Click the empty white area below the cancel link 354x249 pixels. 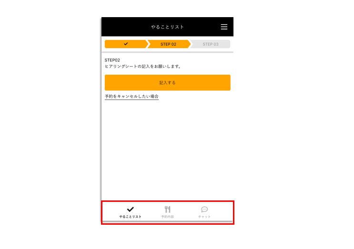167,149
